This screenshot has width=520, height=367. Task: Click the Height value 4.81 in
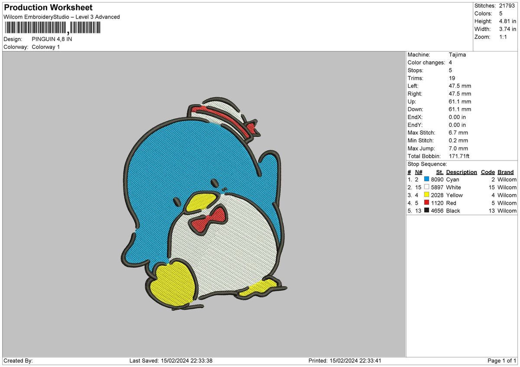(508, 21)
